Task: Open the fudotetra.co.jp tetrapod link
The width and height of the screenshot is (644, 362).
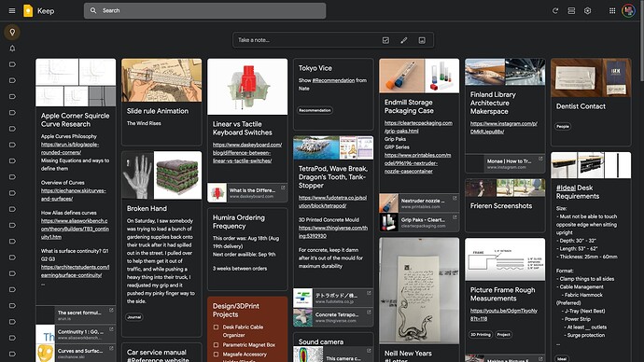Action: [x=332, y=202]
